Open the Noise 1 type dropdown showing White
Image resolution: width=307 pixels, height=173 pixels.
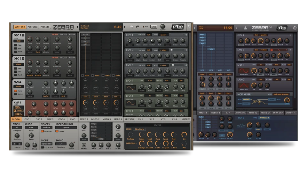coord(18,86)
